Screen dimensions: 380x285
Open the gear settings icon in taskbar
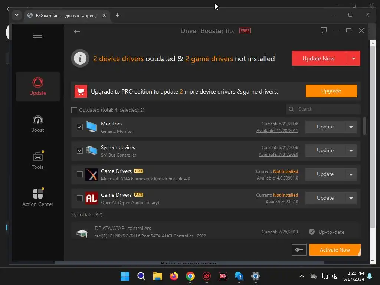point(255,276)
